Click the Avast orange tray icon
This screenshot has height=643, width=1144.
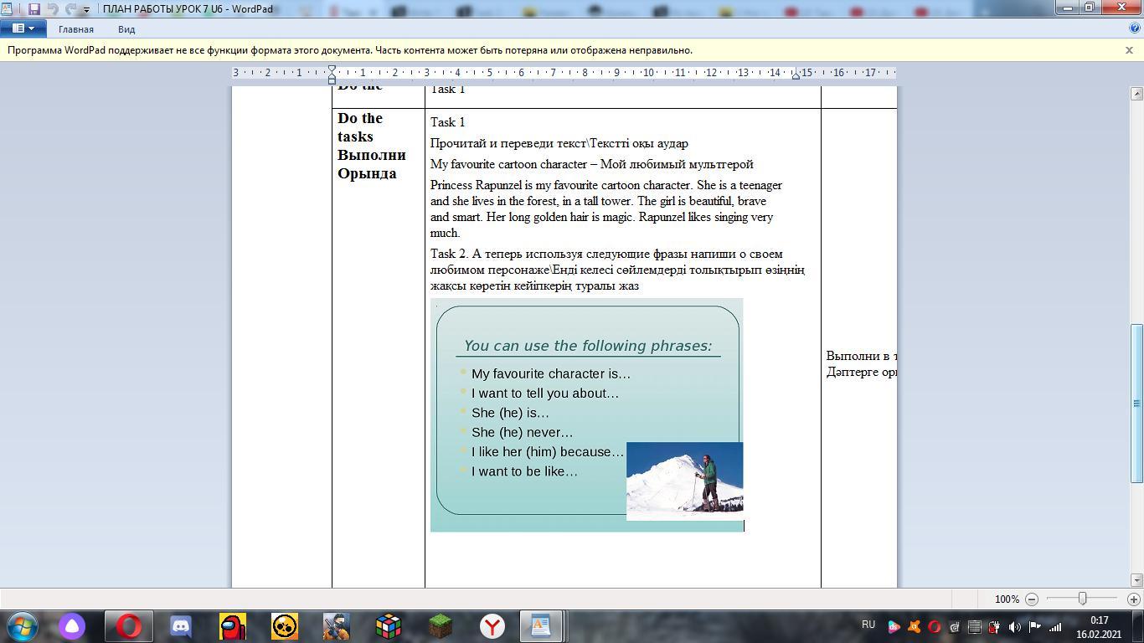[915, 626]
